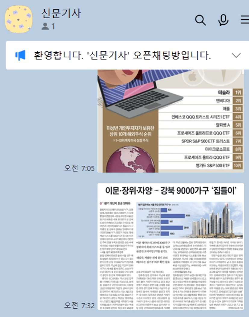The height and width of the screenshot is (317, 249).
Task: Click the voice room microphone icon
Action: pos(223,20)
